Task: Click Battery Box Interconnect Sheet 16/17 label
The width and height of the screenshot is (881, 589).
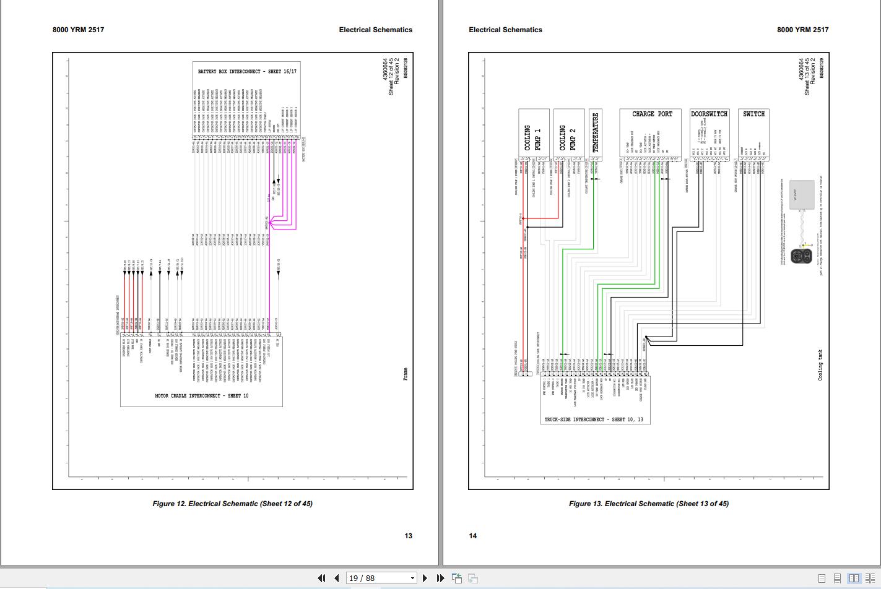Action: pos(247,72)
